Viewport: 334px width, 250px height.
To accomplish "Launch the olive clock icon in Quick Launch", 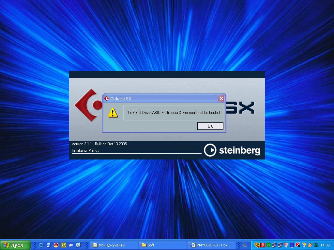I will click(x=64, y=245).
